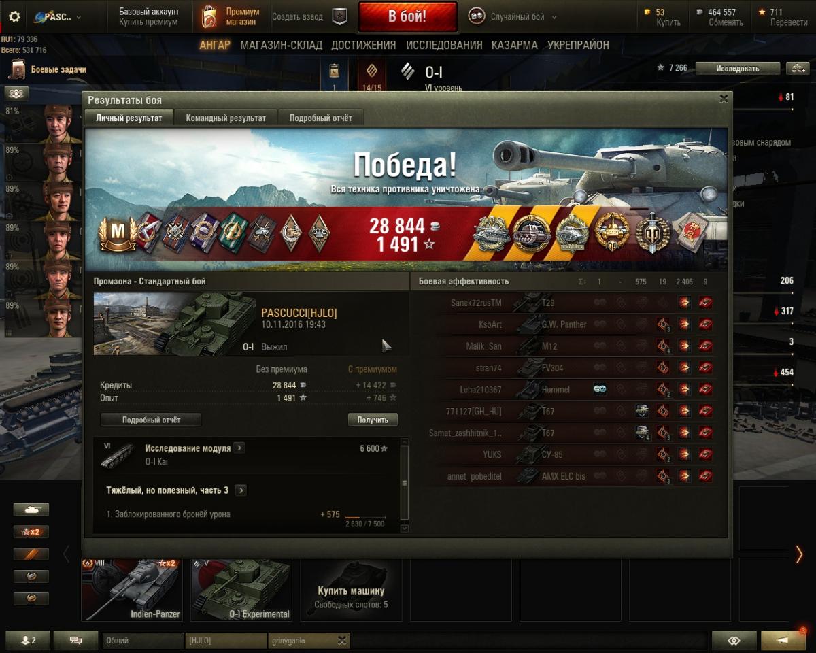Close the grinygarila chat tab
The image size is (816, 653).
pos(342,640)
